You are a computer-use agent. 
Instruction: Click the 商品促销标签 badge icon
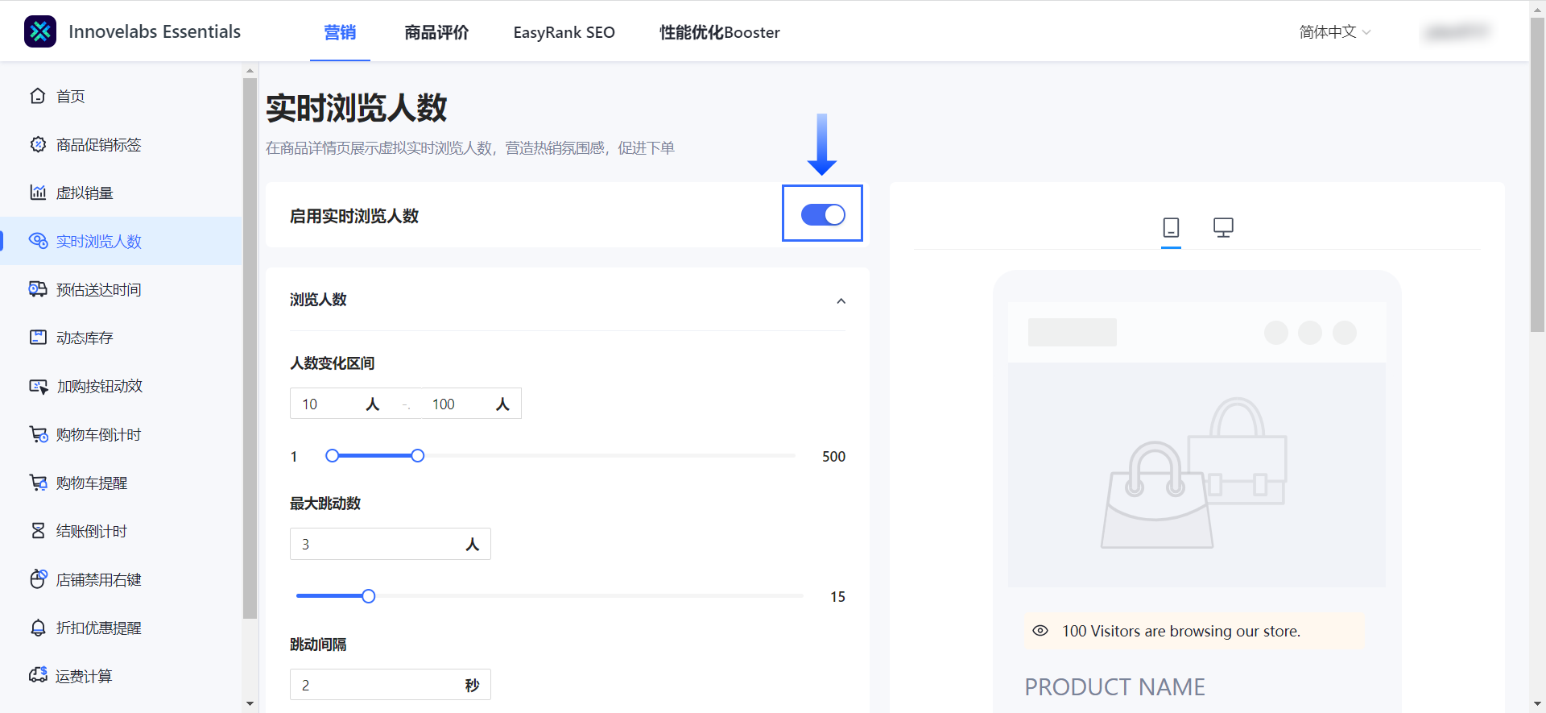click(x=38, y=145)
